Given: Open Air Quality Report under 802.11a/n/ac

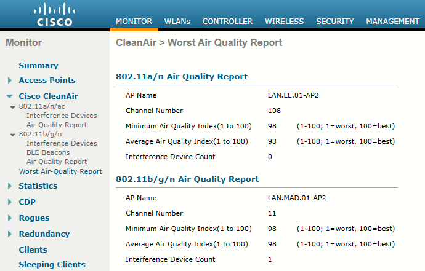Looking at the screenshot, I should pos(57,125).
